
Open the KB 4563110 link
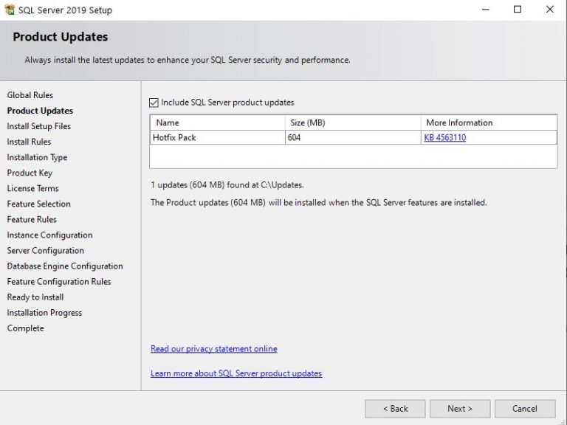pos(444,137)
